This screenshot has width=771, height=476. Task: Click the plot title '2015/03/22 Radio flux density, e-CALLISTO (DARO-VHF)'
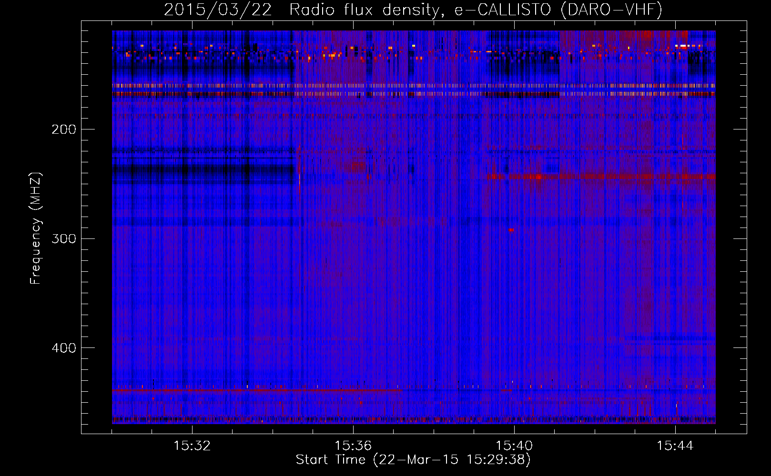point(413,10)
